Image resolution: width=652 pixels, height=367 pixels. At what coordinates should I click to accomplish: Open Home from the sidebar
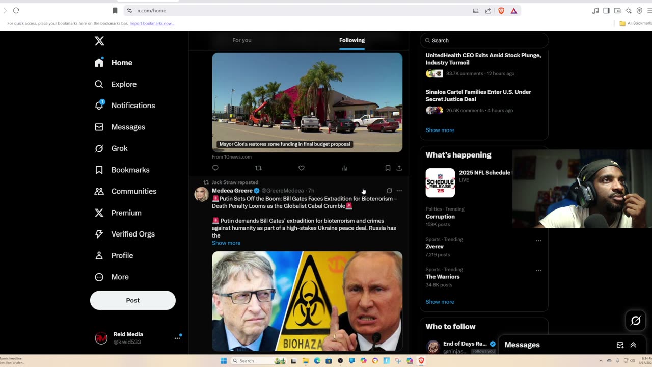click(x=114, y=63)
